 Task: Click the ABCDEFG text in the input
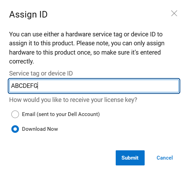tap(24, 86)
